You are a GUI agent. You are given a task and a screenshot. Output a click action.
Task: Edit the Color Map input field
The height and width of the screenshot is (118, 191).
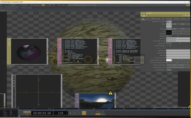tap(178, 38)
